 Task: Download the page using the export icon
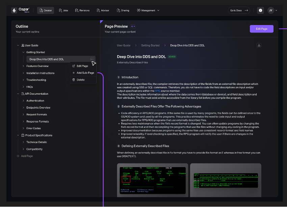coord(259,45)
